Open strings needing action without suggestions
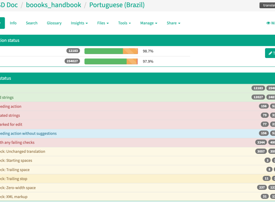Screen dimensions: 275x206 coord(28,134)
